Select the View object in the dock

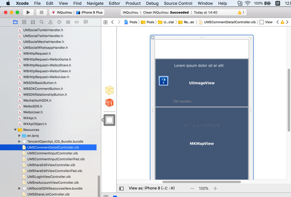pos(109,120)
